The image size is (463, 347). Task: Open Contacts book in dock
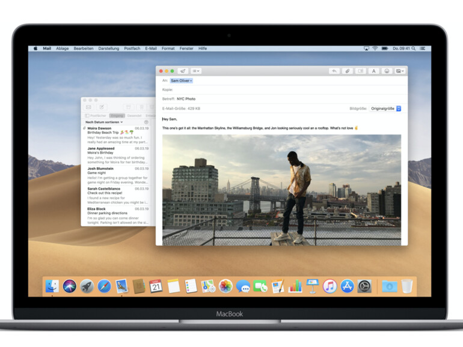[x=139, y=286]
